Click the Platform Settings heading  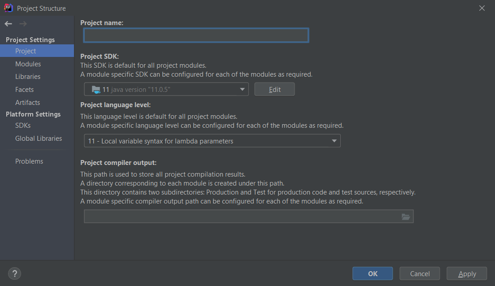click(x=33, y=114)
